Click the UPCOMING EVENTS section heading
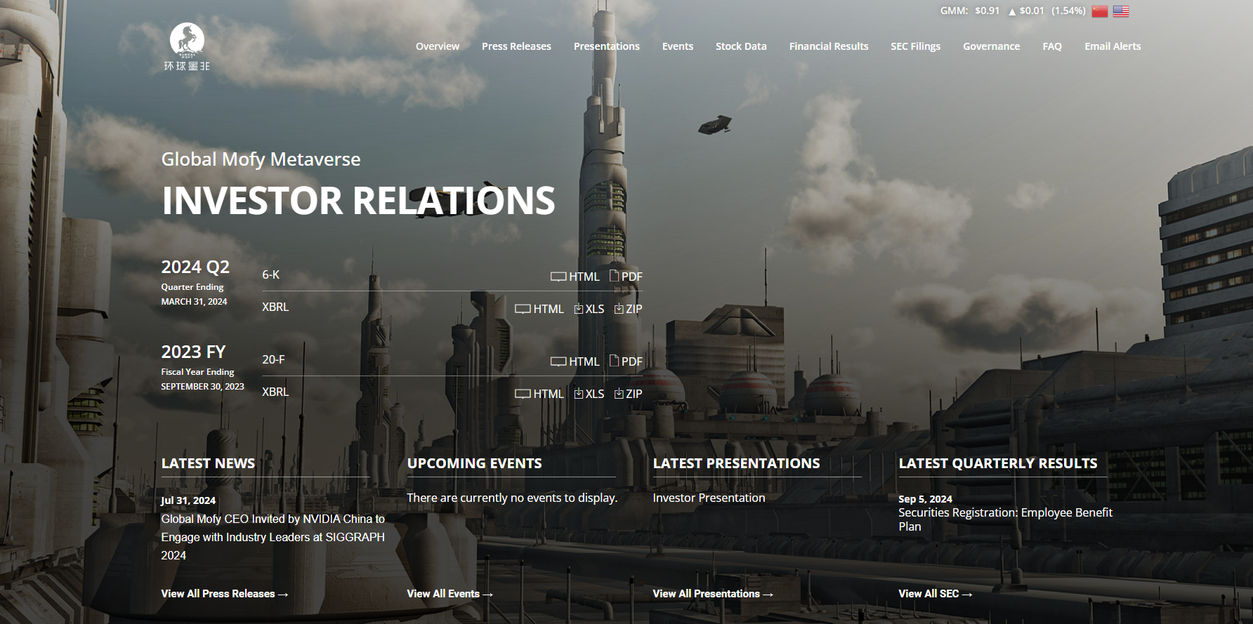The image size is (1253, 624). (x=474, y=463)
